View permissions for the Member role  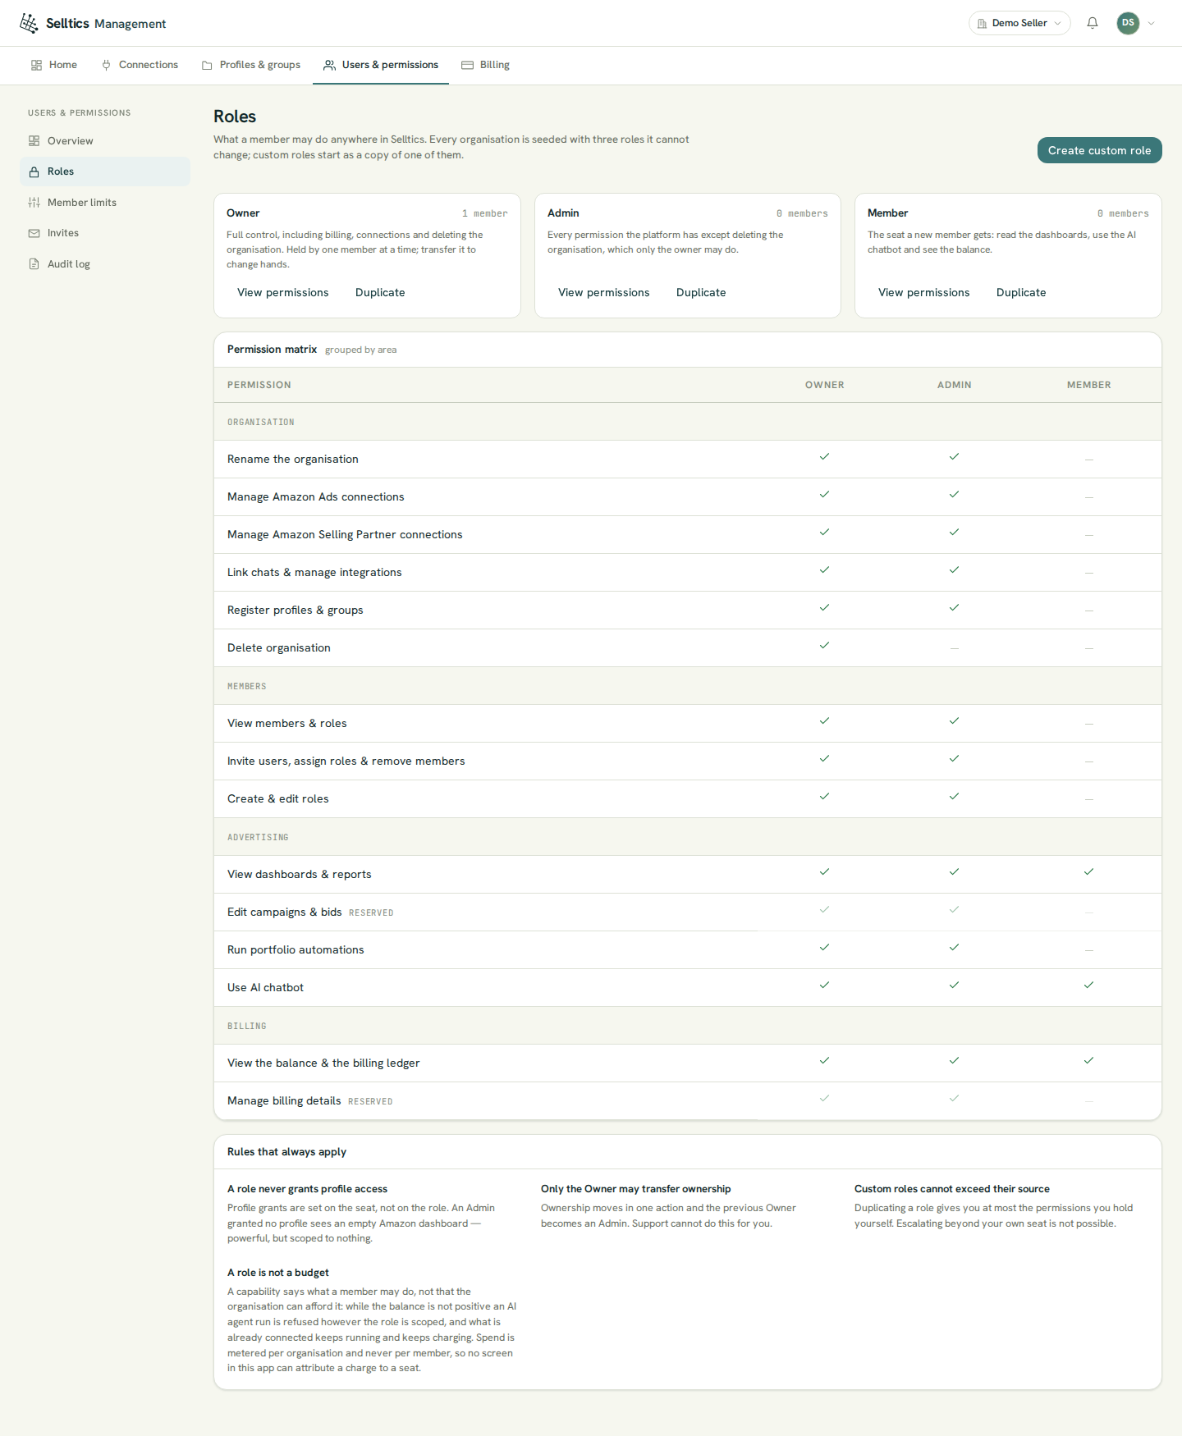924,292
